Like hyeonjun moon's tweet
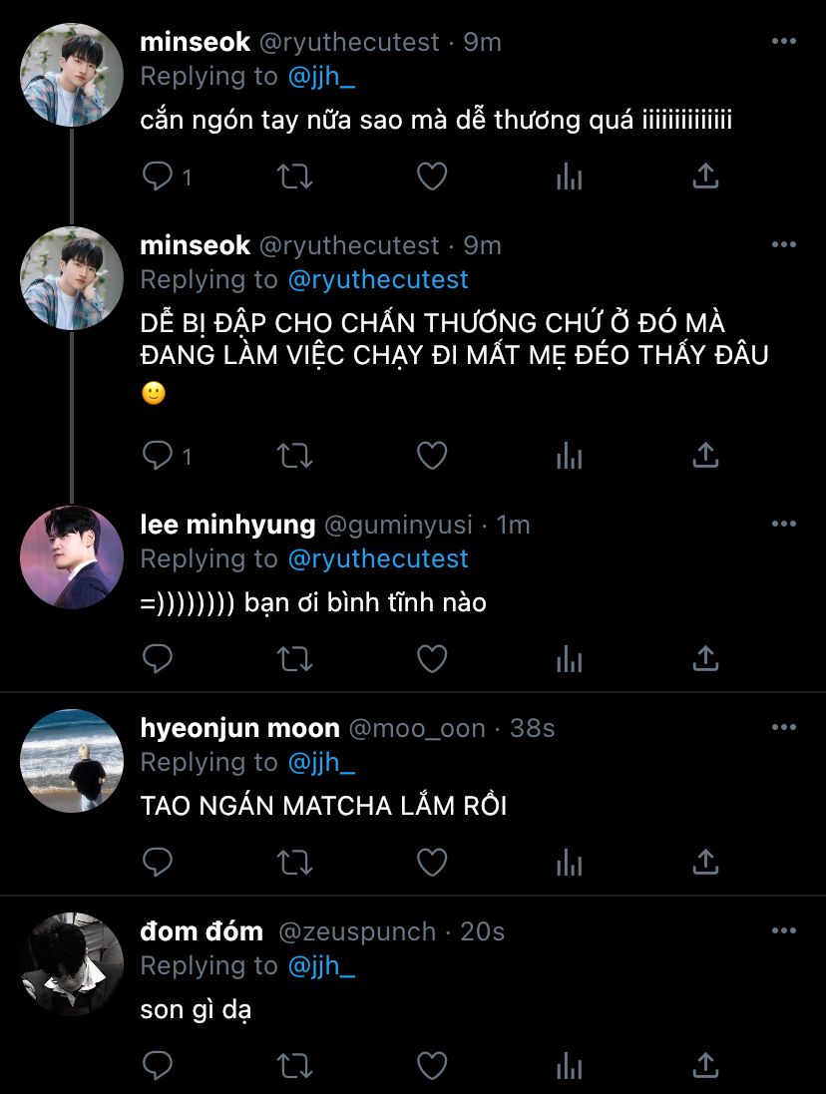This screenshot has width=826, height=1094. click(432, 863)
